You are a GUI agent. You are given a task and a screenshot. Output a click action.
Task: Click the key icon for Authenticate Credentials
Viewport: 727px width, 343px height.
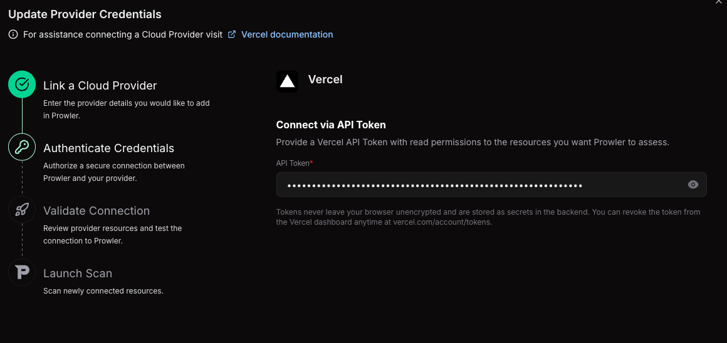coord(22,146)
